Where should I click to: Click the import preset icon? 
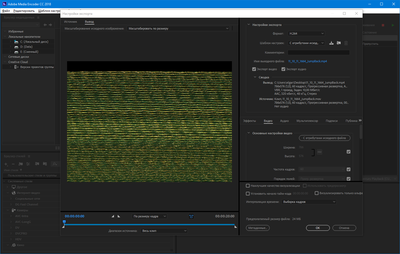pyautogui.click(x=339, y=43)
